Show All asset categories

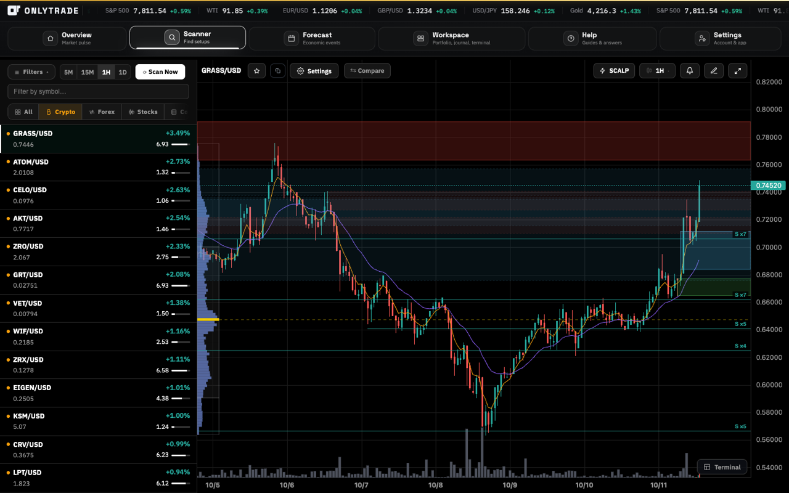[23, 112]
